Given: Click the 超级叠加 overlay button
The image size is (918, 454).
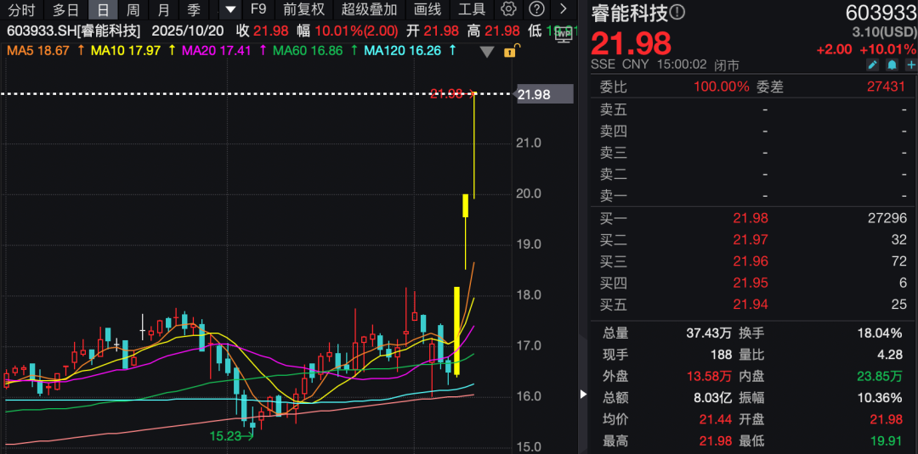Looking at the screenshot, I should (x=370, y=9).
